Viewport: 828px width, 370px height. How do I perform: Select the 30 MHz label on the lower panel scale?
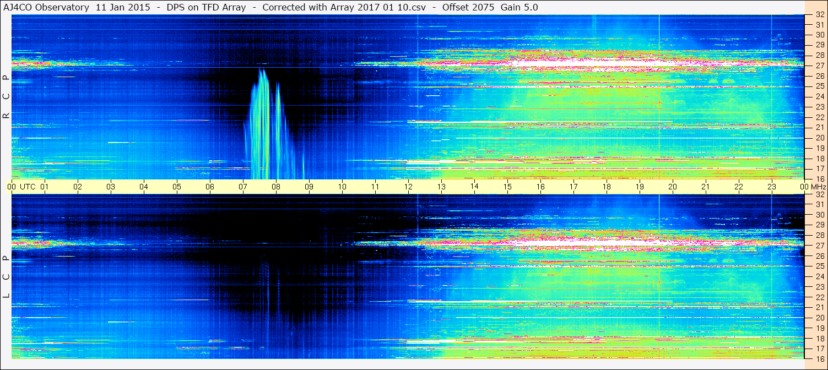point(819,215)
